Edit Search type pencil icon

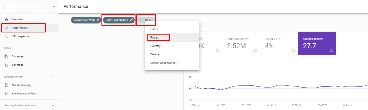coord(98,20)
